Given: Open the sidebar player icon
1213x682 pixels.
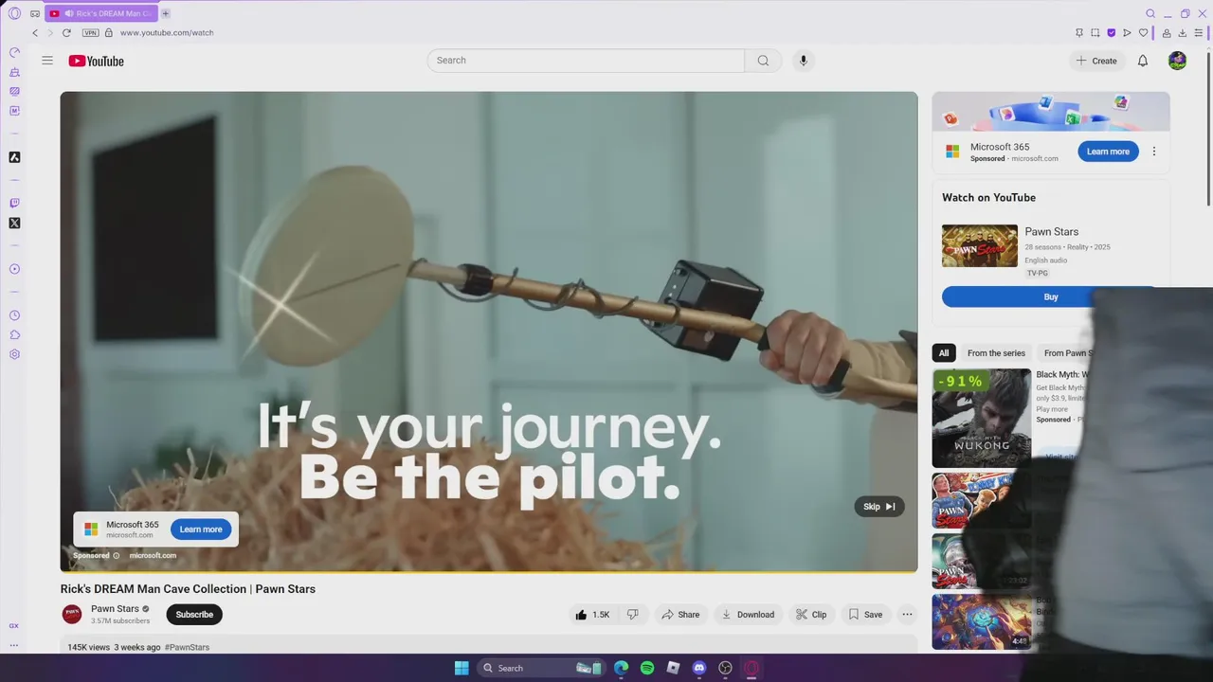Looking at the screenshot, I should coord(14,269).
